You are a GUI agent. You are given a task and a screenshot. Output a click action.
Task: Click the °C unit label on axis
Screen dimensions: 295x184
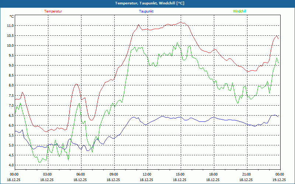pyautogui.click(x=11, y=17)
